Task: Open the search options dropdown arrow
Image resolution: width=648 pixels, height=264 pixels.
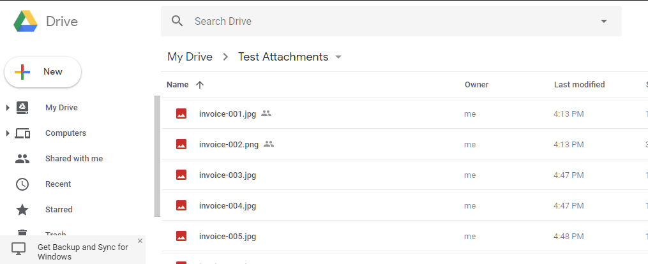Action: 604,21
